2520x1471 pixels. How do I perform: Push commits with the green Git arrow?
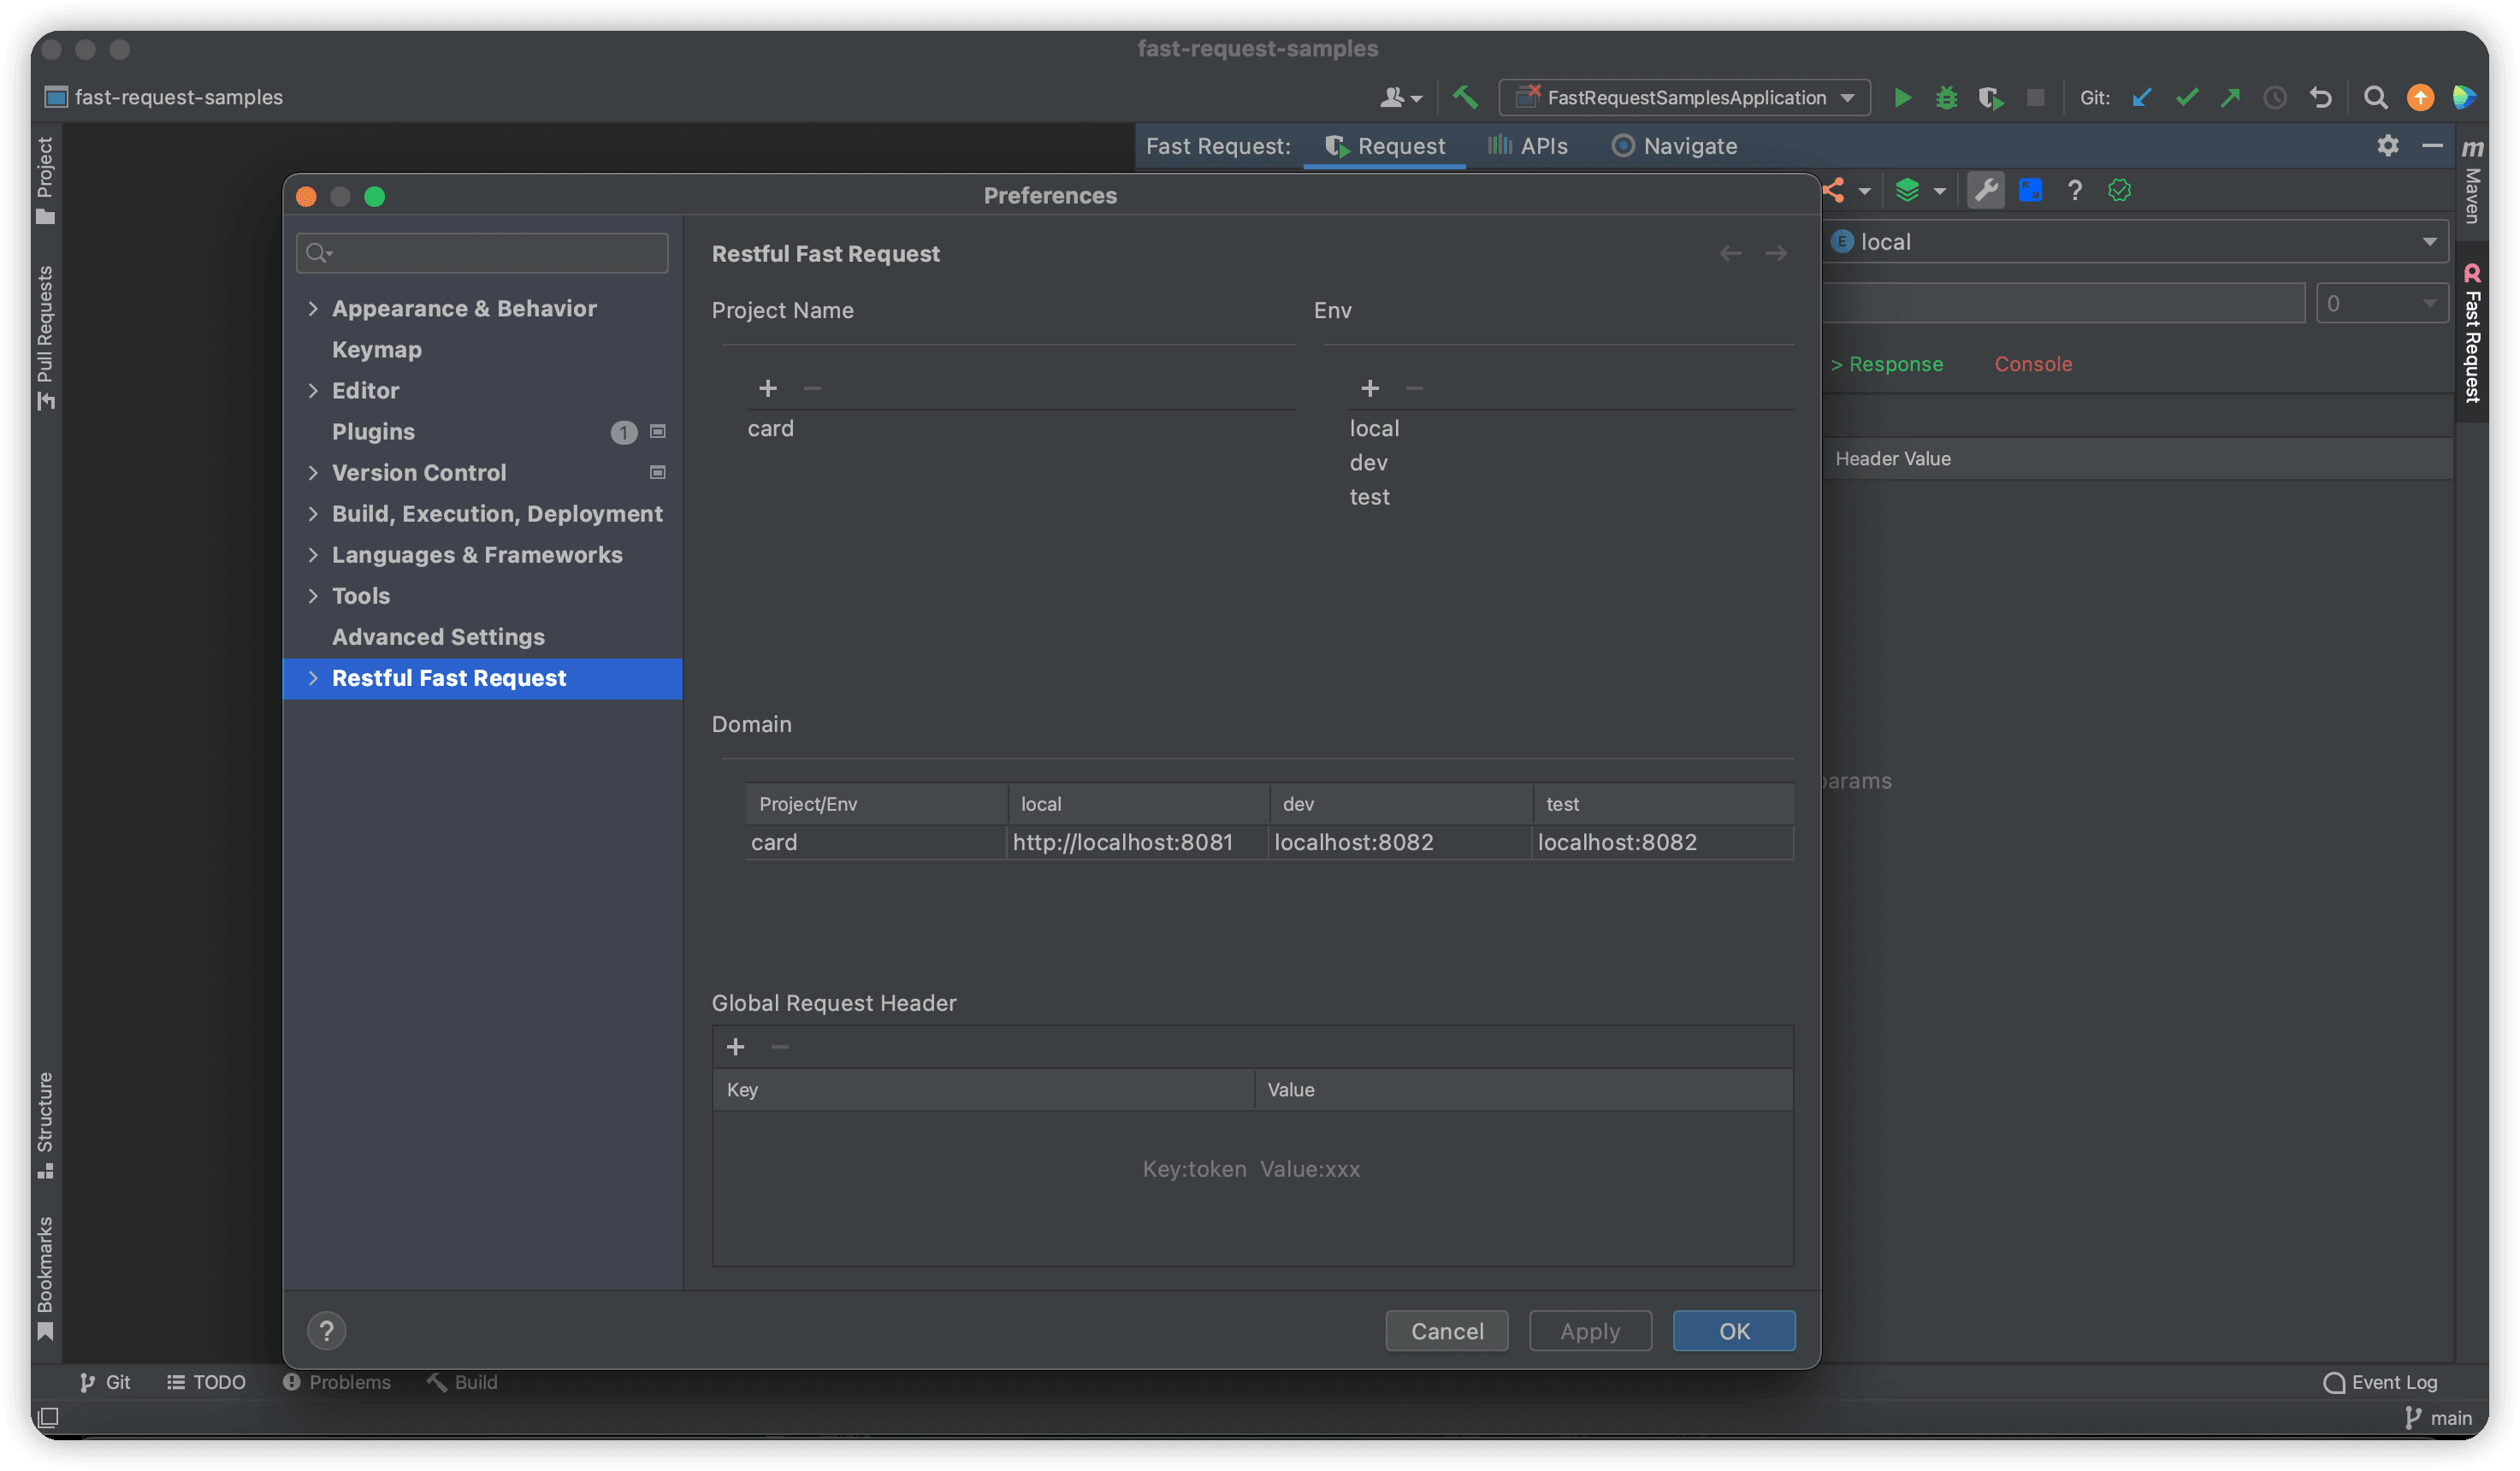click(x=2230, y=97)
